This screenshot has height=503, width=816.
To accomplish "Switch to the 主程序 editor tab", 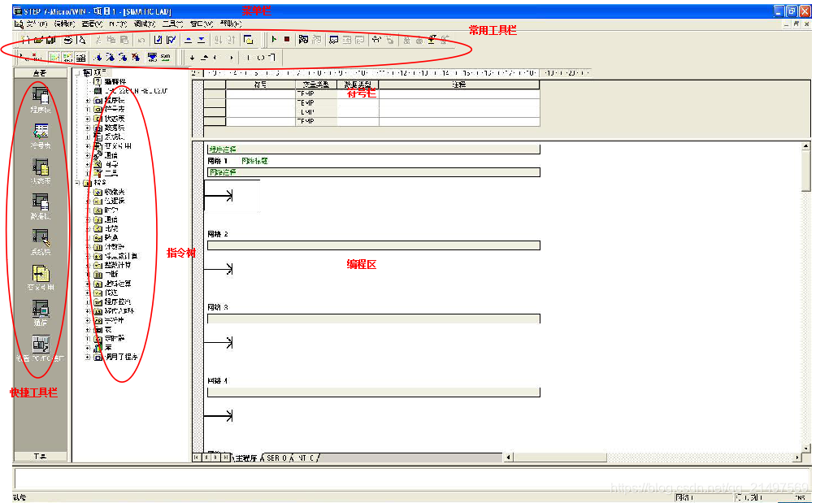I will tap(245, 457).
